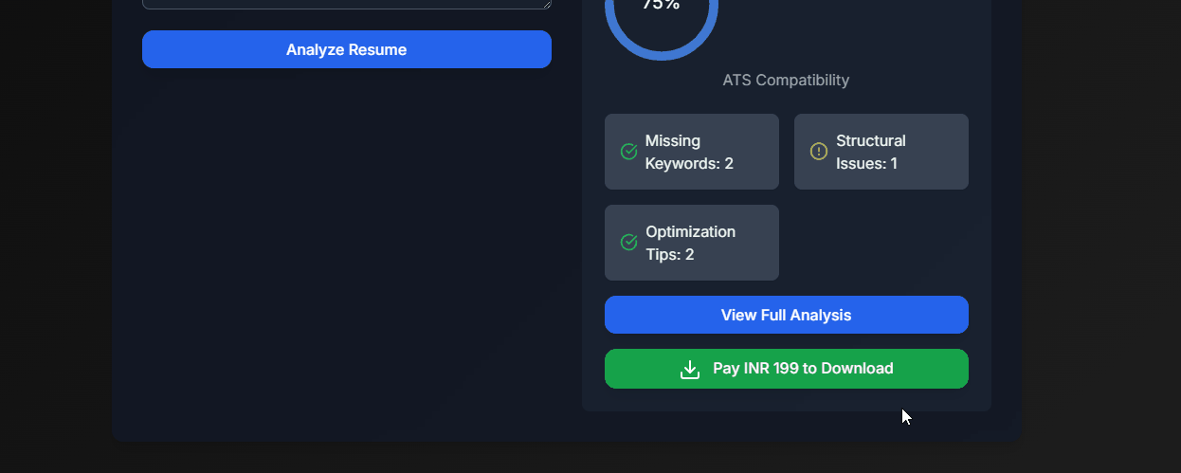The height and width of the screenshot is (473, 1181).
Task: Click the ATS Compatibility label
Action: (x=786, y=80)
